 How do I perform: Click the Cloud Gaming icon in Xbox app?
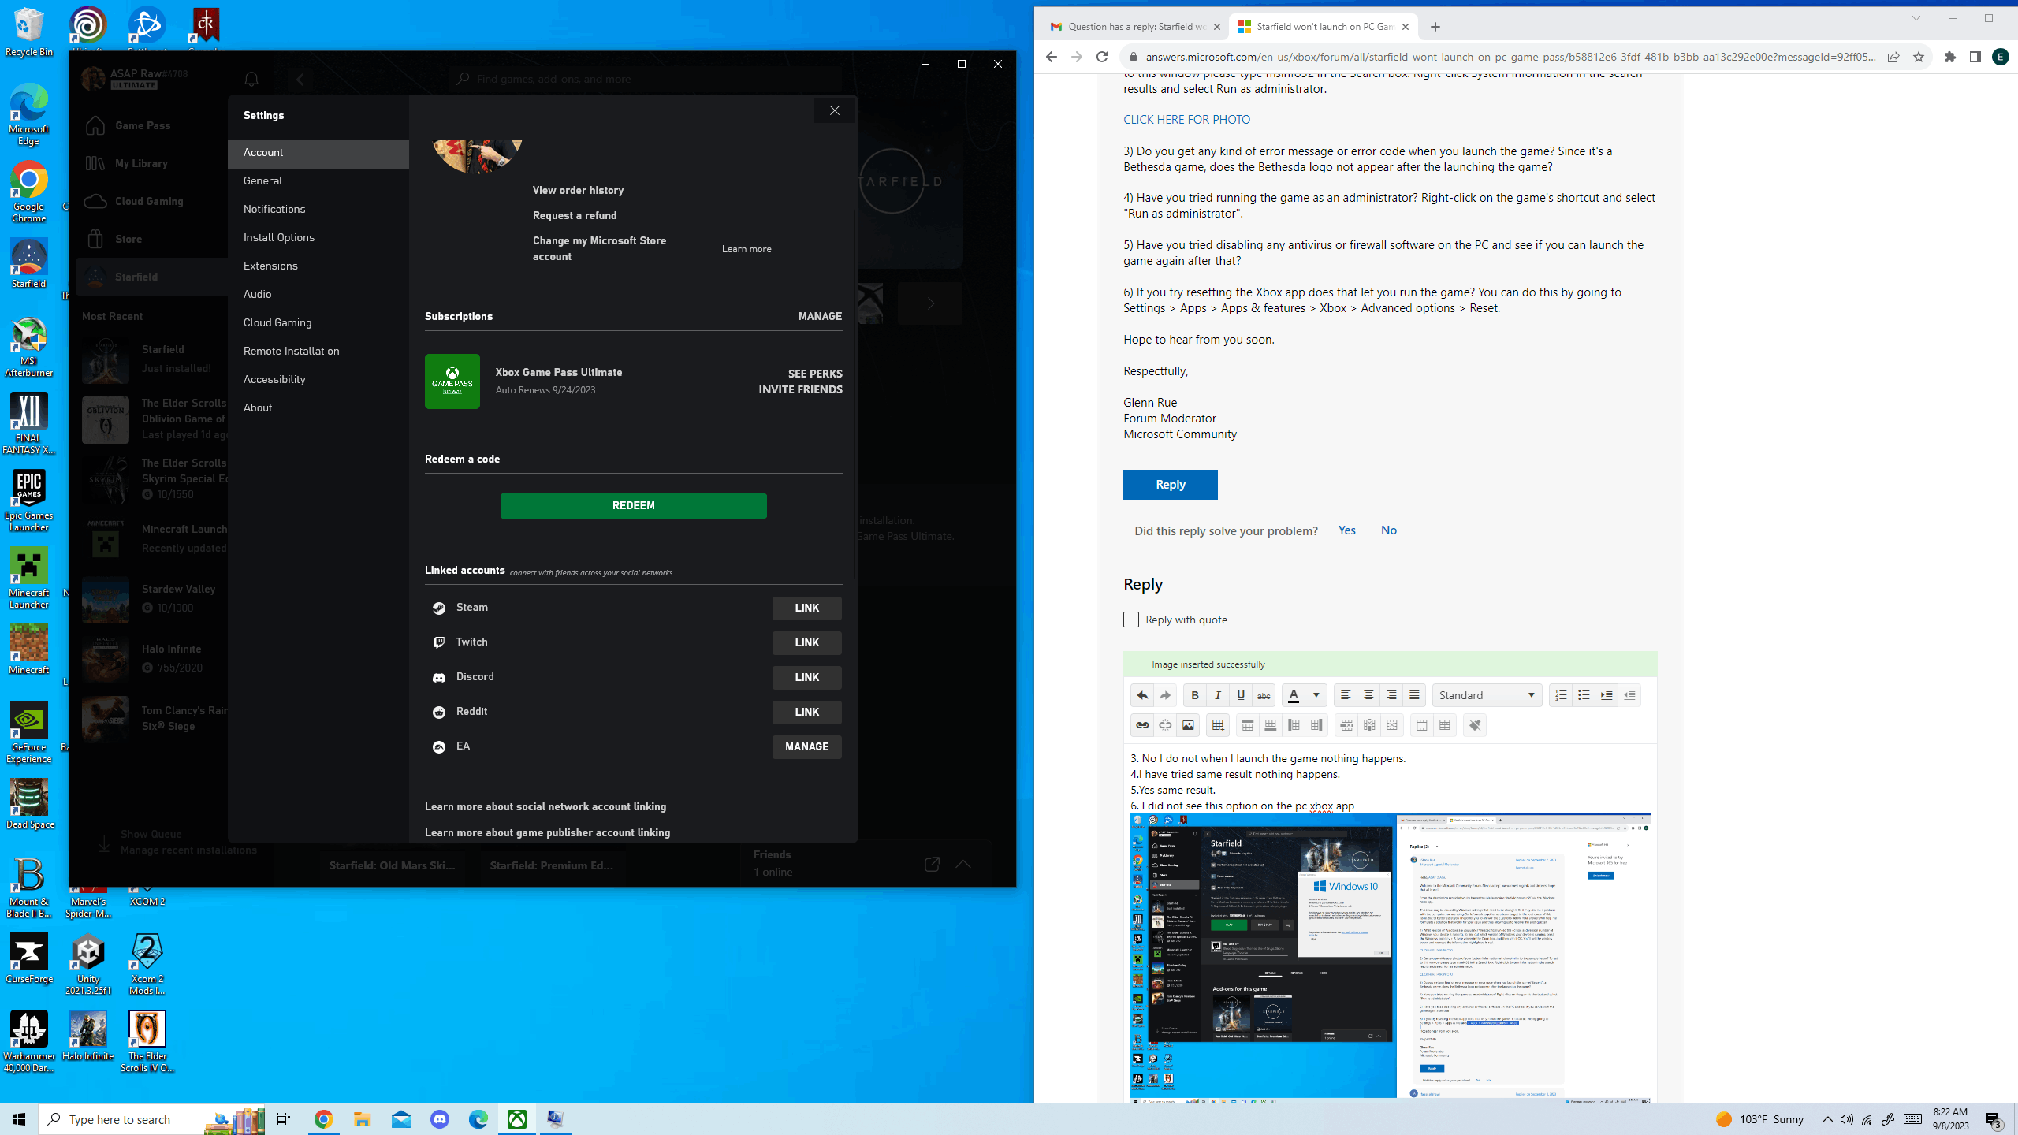coord(95,201)
